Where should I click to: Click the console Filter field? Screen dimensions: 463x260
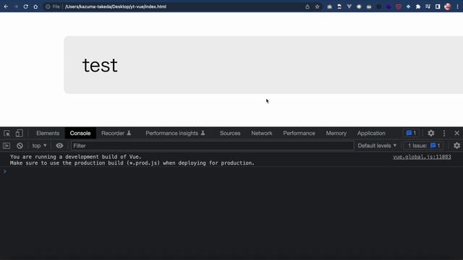(x=212, y=146)
